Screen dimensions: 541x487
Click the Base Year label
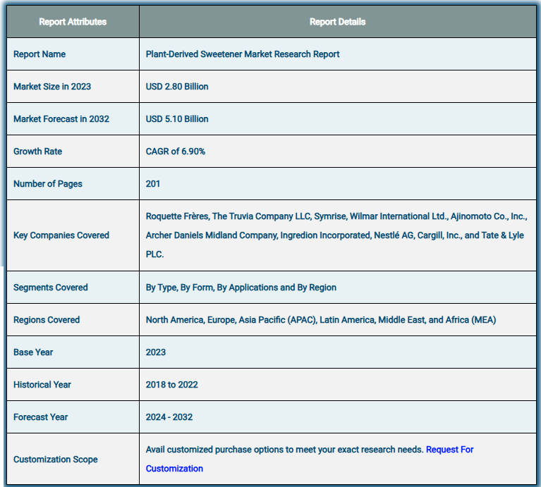[x=33, y=352]
